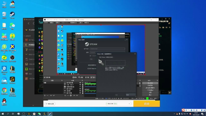Screen dimensions: 206x116
Task: Move selected source up with the arrow icon
Action: pos(74,95)
